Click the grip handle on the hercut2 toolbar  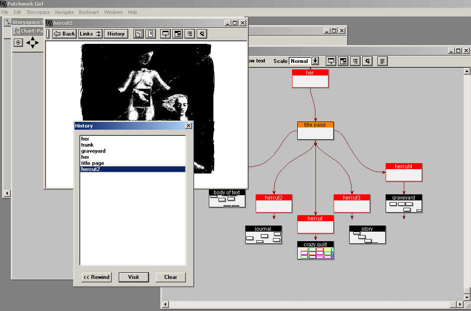tap(48, 34)
